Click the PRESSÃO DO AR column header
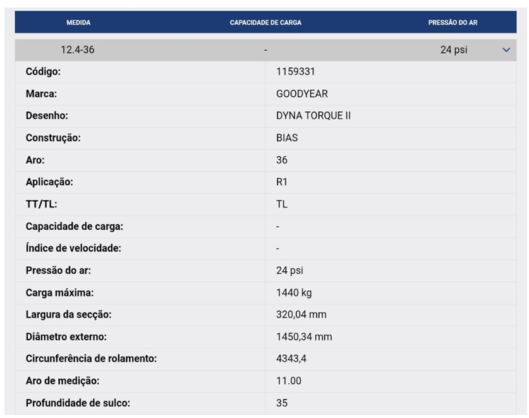Screen dimensions: 529x418 [x=453, y=23]
